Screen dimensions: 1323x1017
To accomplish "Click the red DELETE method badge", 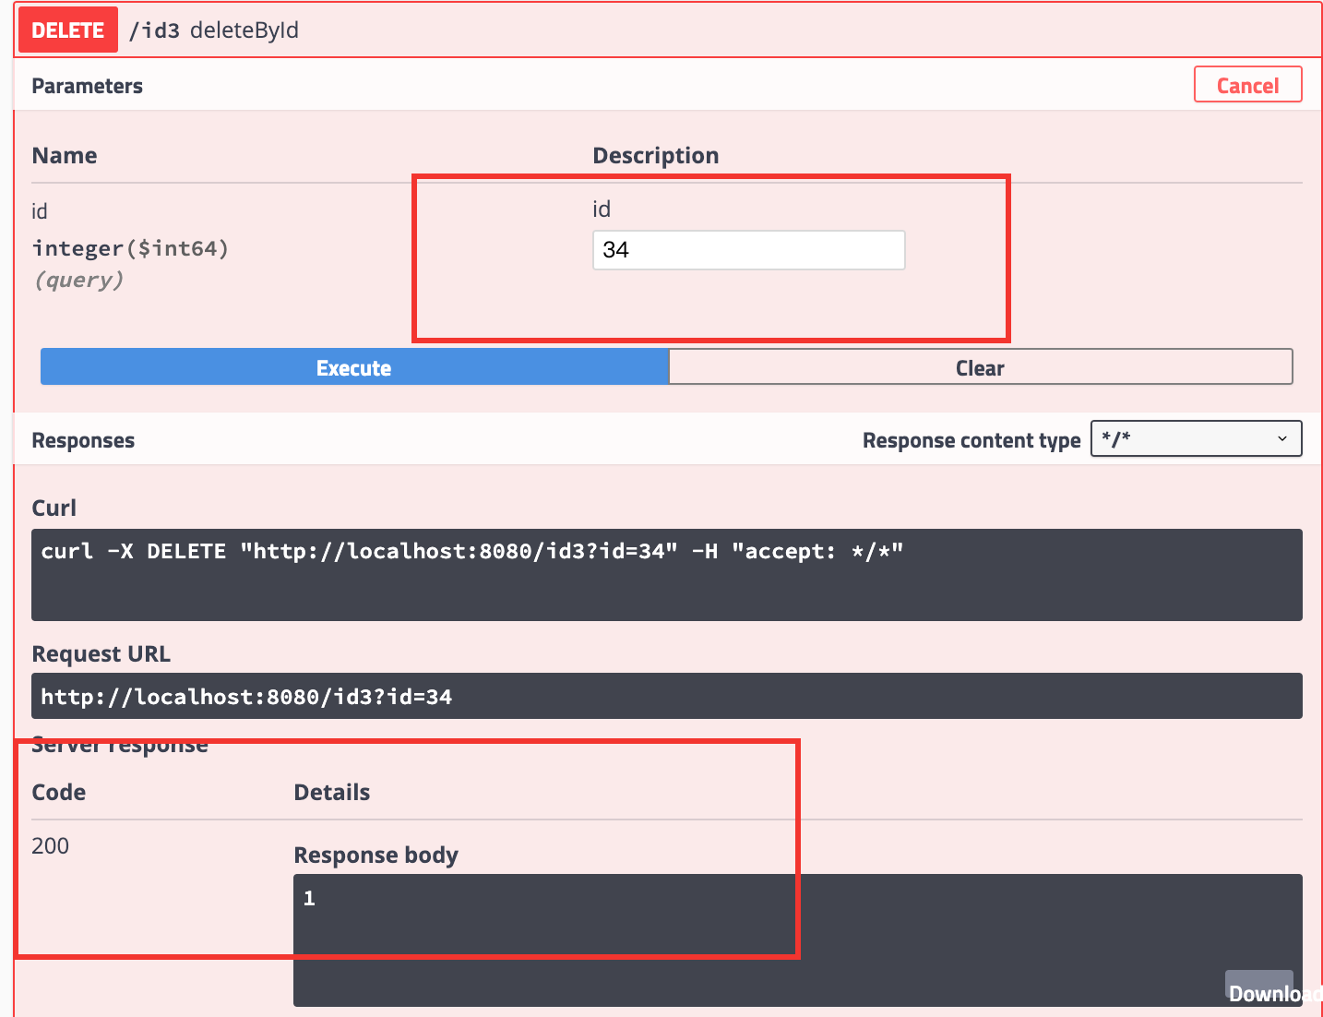I will 67,30.
